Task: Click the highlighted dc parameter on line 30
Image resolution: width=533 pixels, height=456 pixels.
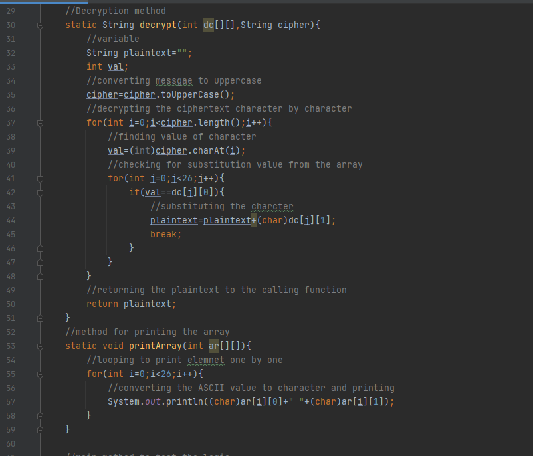Action: click(208, 25)
